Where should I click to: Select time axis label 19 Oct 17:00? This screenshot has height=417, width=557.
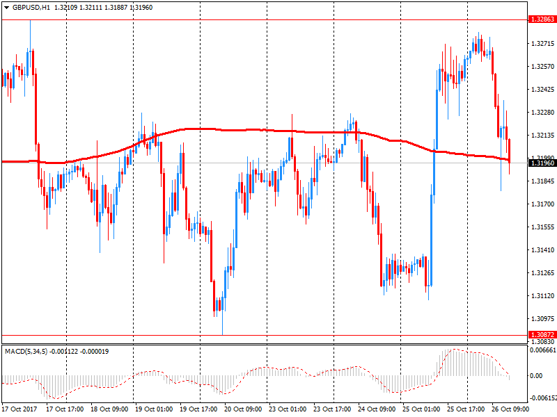(198, 409)
